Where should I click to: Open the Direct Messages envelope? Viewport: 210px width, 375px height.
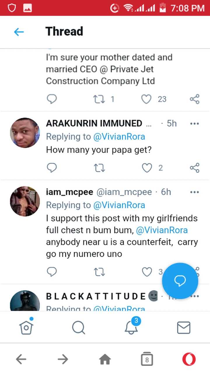(x=184, y=328)
